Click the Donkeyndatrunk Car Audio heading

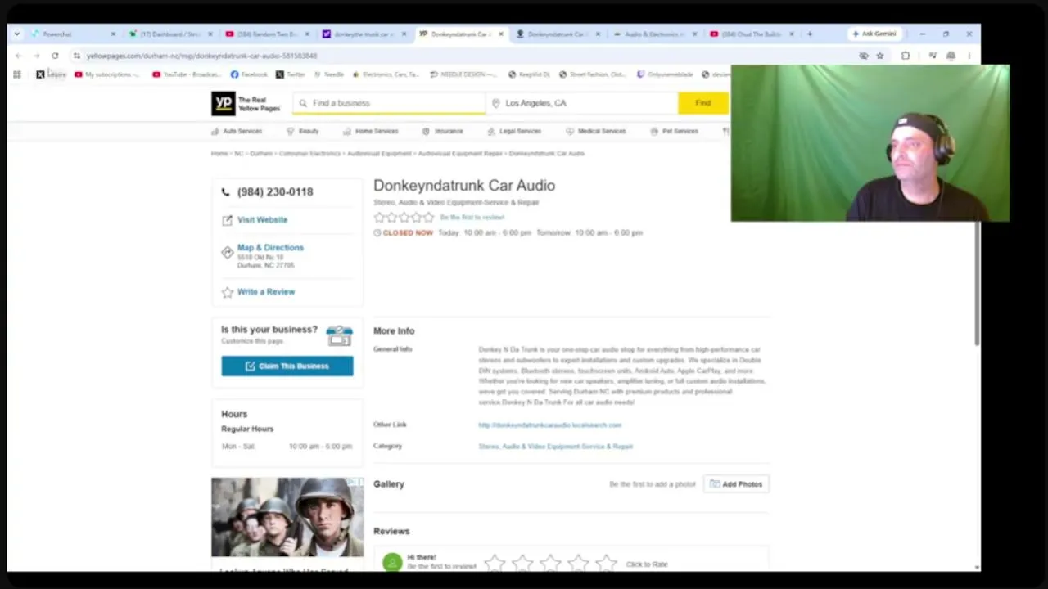(464, 186)
